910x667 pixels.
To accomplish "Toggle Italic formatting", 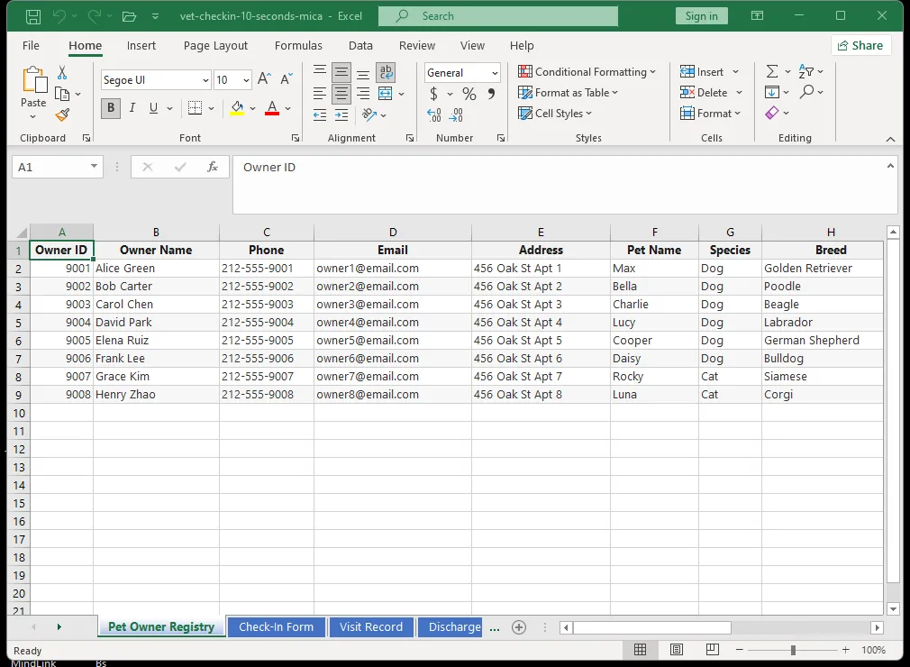I will (132, 108).
